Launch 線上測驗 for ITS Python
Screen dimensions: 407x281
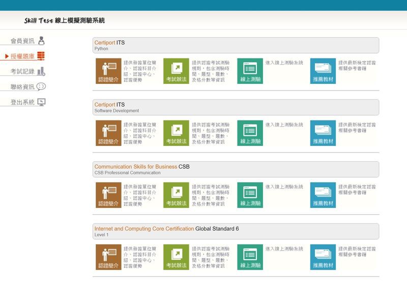[250, 71]
